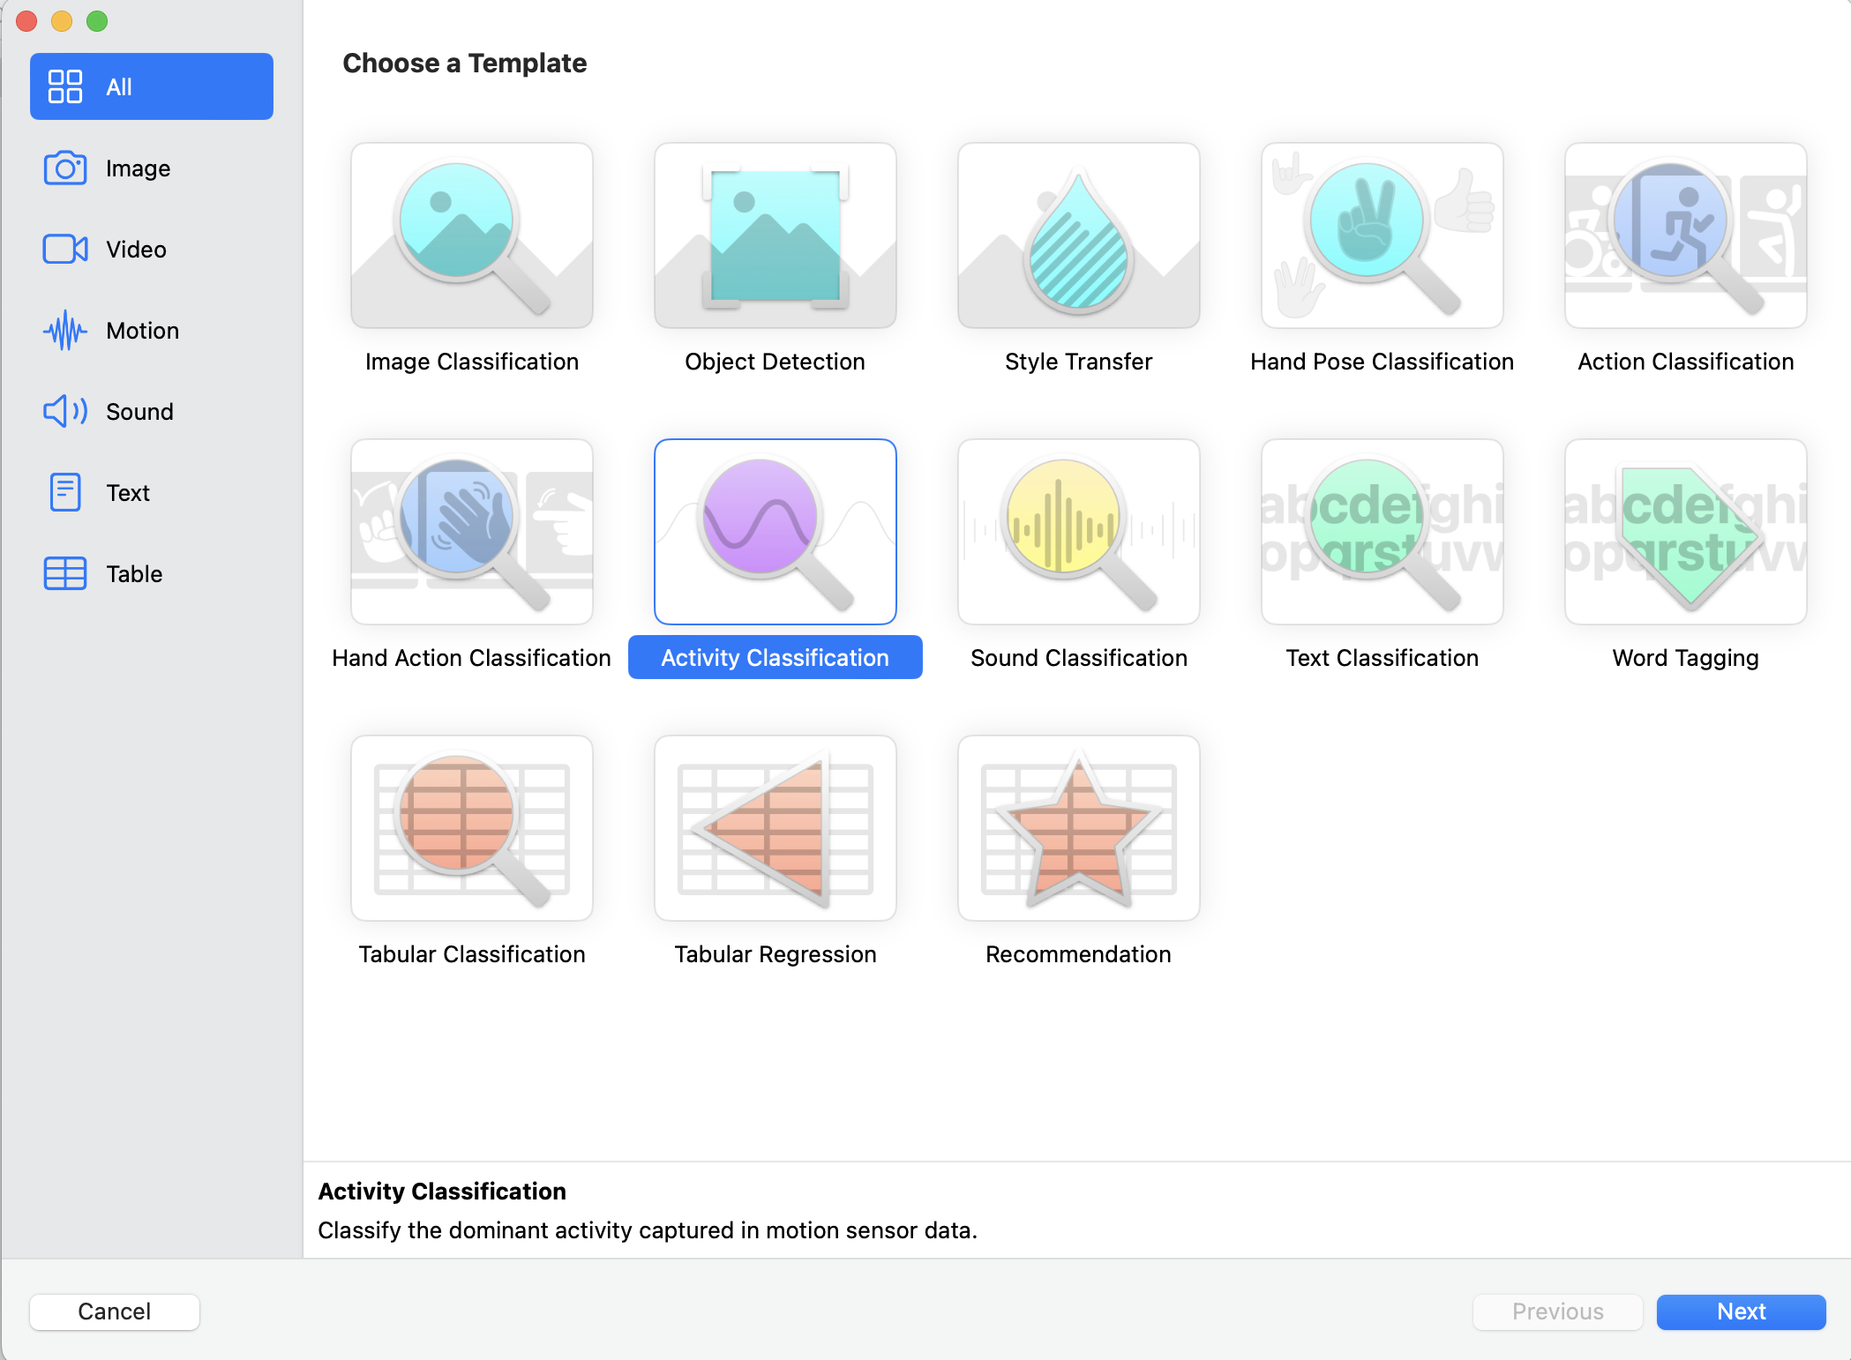
Task: Choose the Recommendation star template
Action: point(1078,828)
